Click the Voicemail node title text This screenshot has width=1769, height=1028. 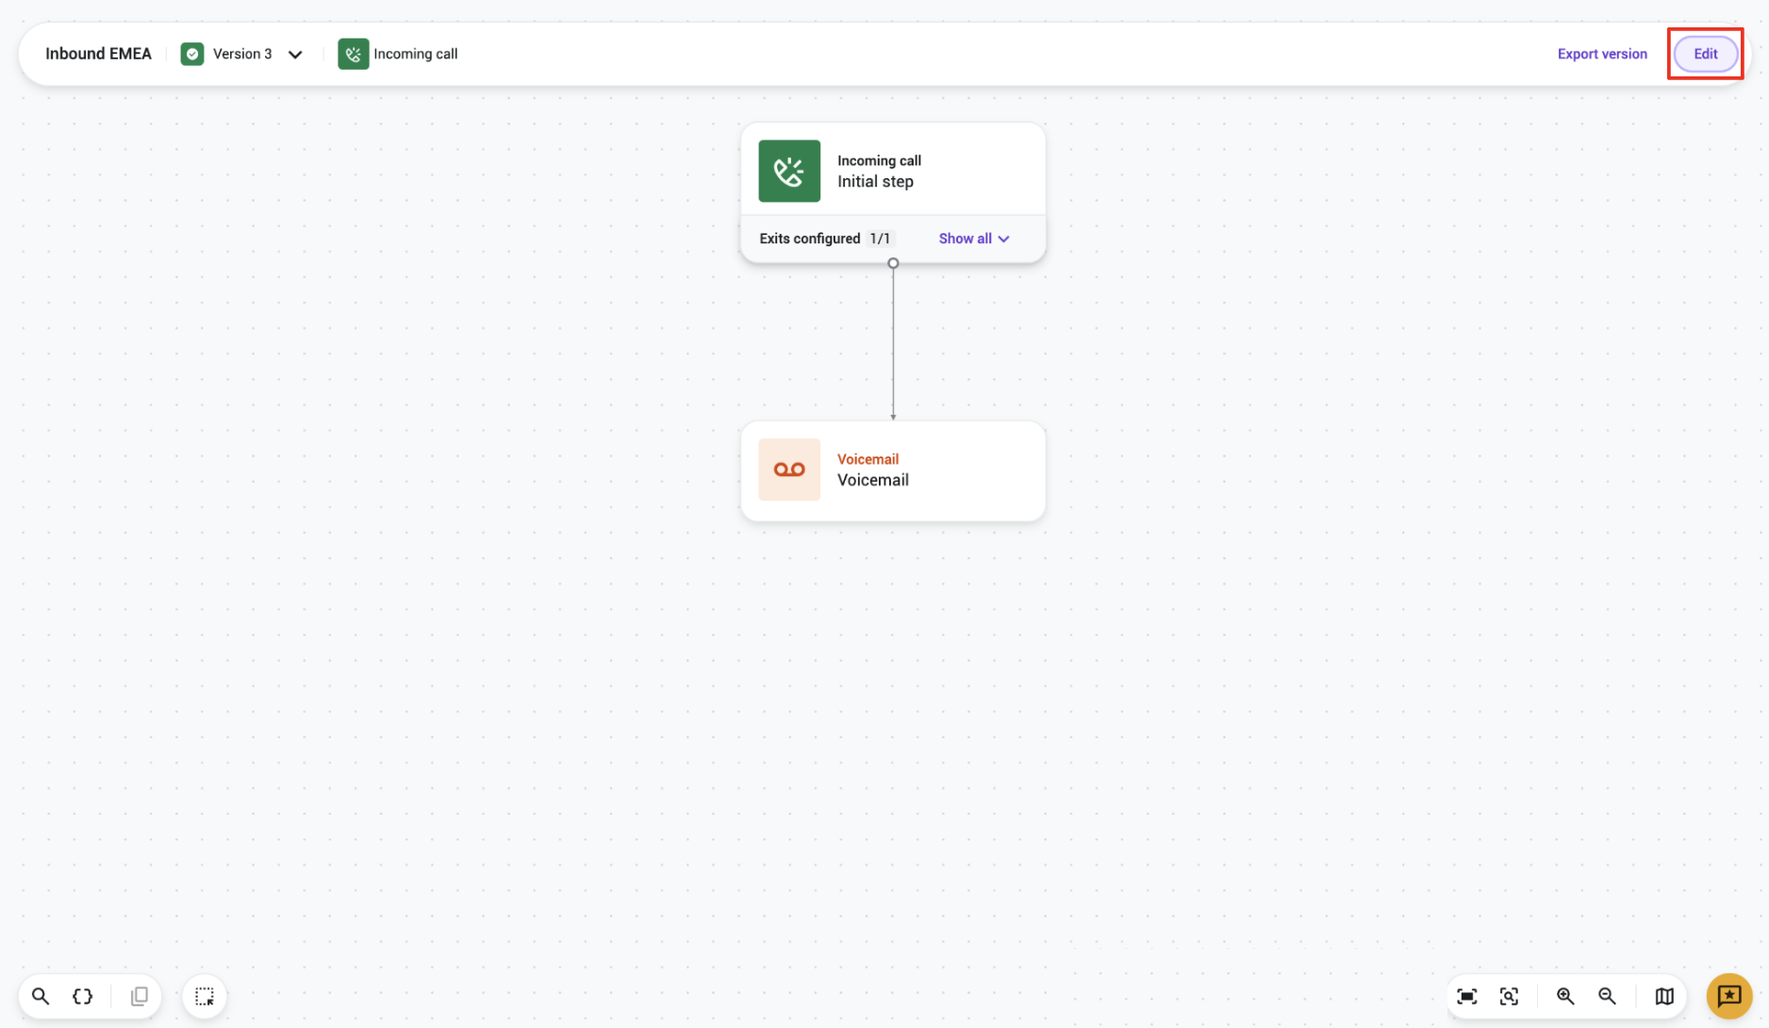pyautogui.click(x=872, y=480)
